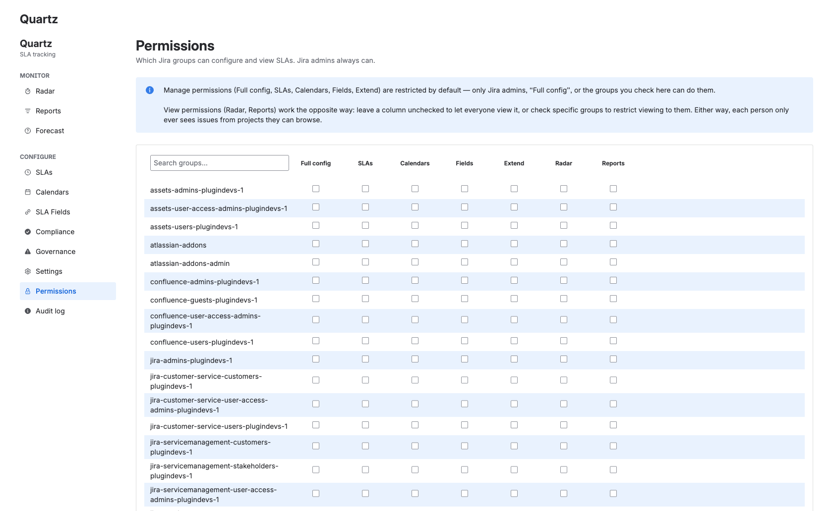Navigate to SLA Fields
Screen dimensions: 833x511
[68, 212]
